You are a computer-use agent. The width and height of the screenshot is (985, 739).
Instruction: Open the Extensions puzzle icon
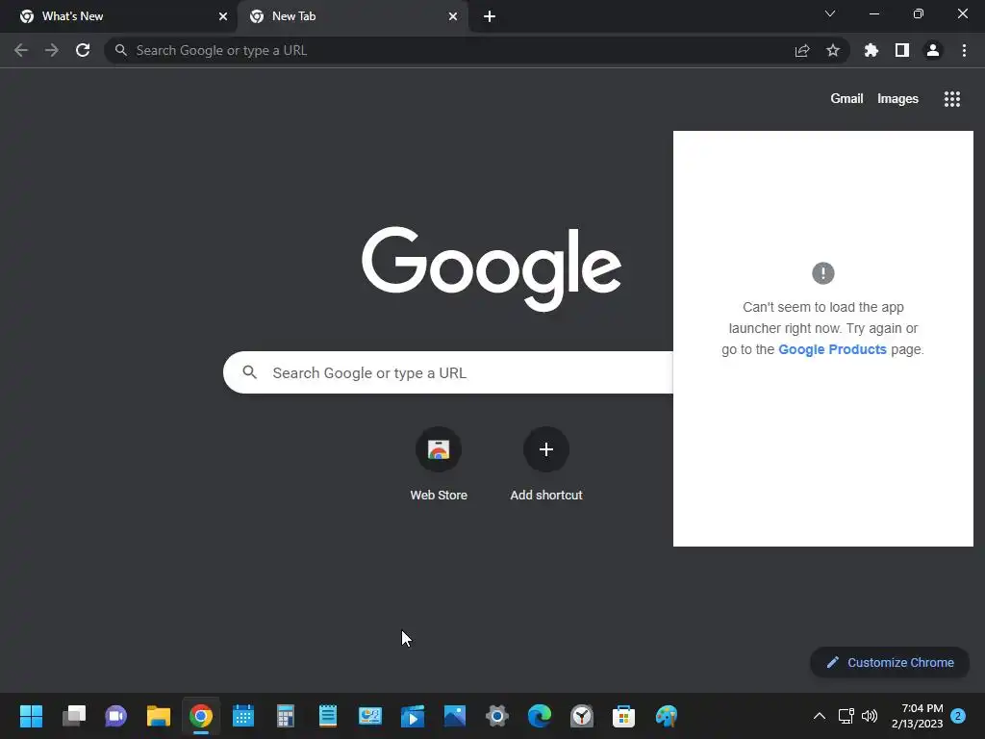click(871, 50)
